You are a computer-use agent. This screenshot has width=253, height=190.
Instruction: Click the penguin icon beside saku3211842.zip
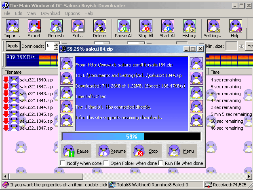(x=14, y=87)
